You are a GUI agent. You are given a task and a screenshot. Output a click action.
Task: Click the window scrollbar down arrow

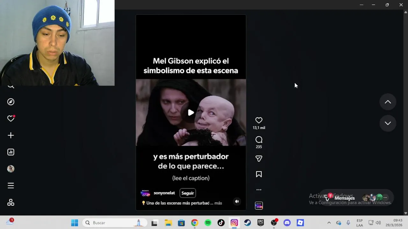click(x=406, y=213)
